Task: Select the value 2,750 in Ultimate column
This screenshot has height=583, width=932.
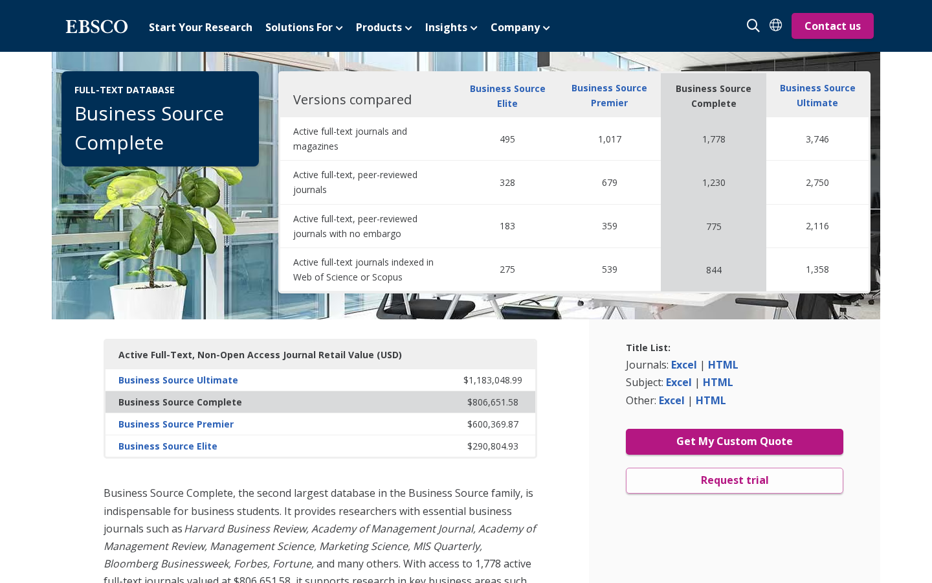Action: (817, 183)
